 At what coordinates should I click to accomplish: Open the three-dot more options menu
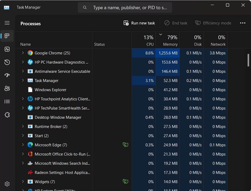point(243,23)
